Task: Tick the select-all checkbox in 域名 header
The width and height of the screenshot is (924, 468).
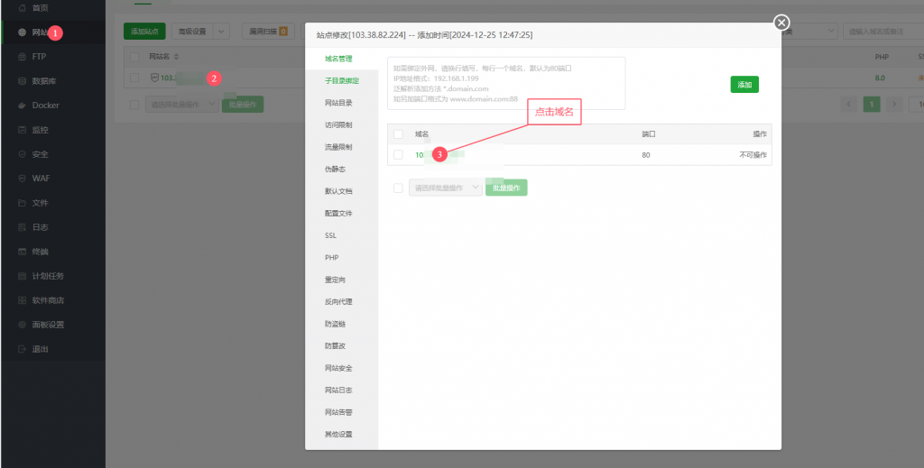Action: 398,134
